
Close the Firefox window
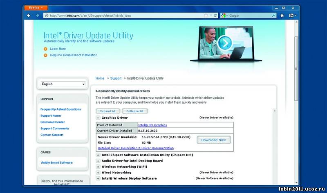[x=293, y=8]
